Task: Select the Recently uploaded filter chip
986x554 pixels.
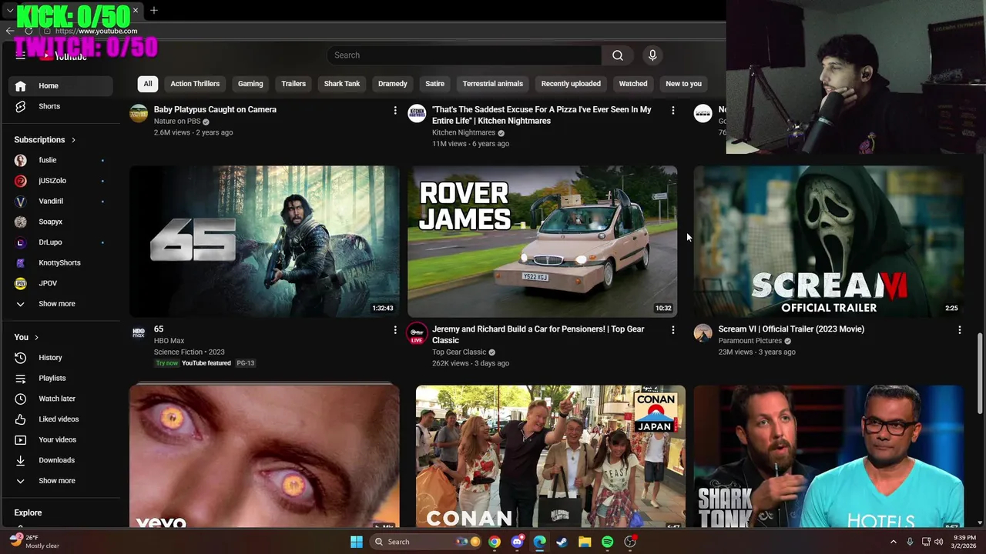Action: pyautogui.click(x=571, y=84)
